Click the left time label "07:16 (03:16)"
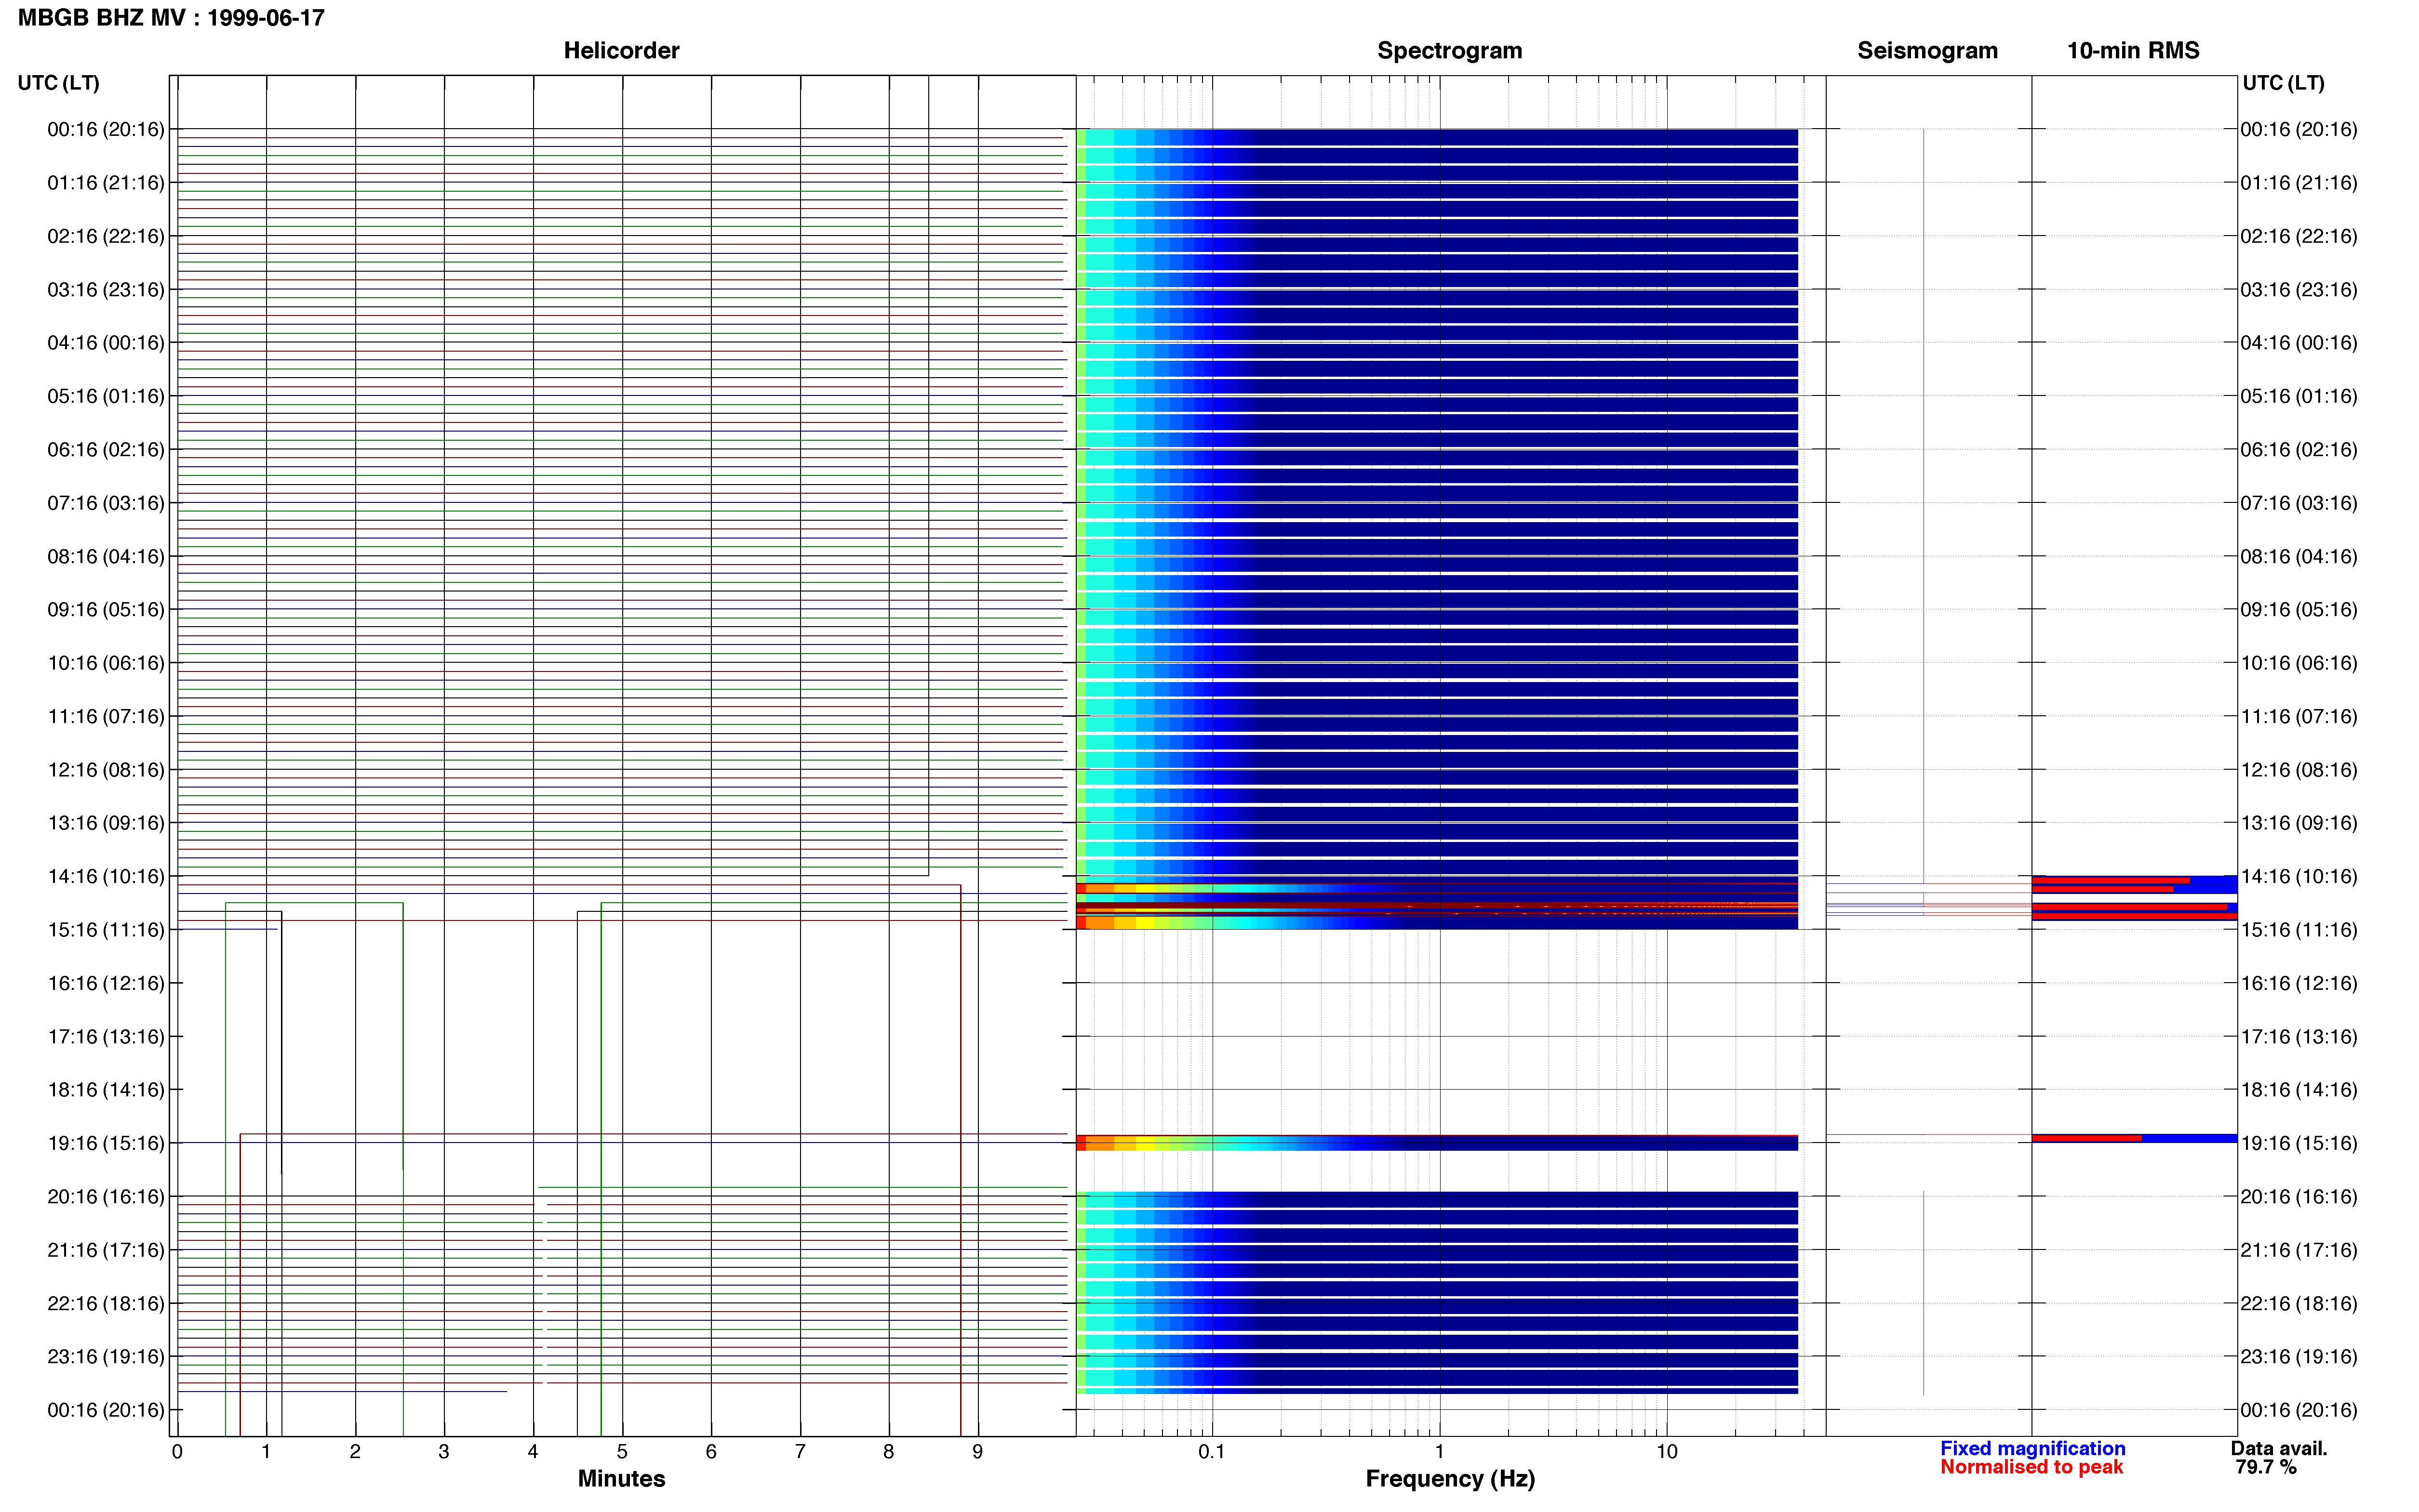The height and width of the screenshot is (1512, 2419). (106, 503)
